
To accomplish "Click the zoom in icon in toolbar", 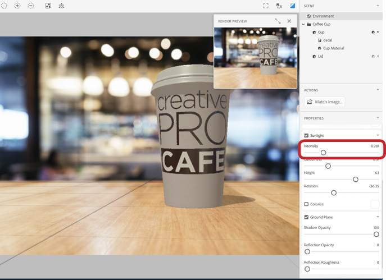I will click(x=17, y=6).
